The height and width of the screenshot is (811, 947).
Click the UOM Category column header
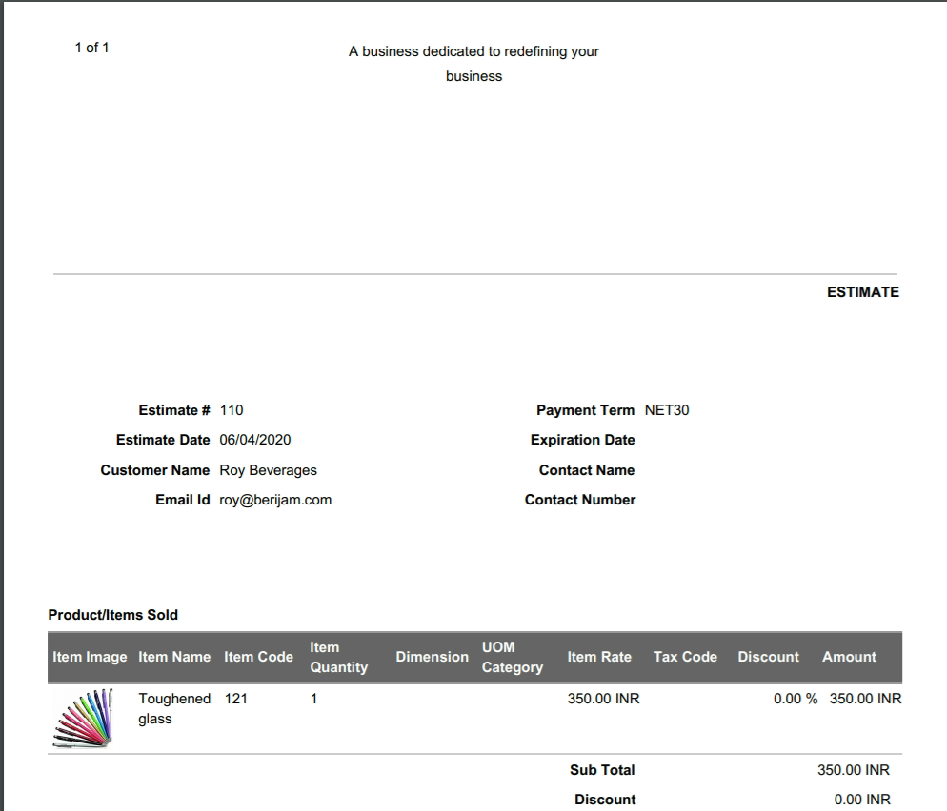(513, 657)
